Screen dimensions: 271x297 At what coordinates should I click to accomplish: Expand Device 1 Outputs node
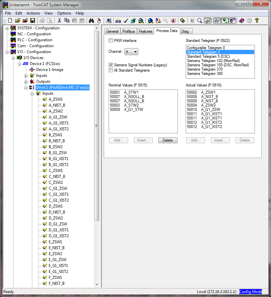click(26, 82)
